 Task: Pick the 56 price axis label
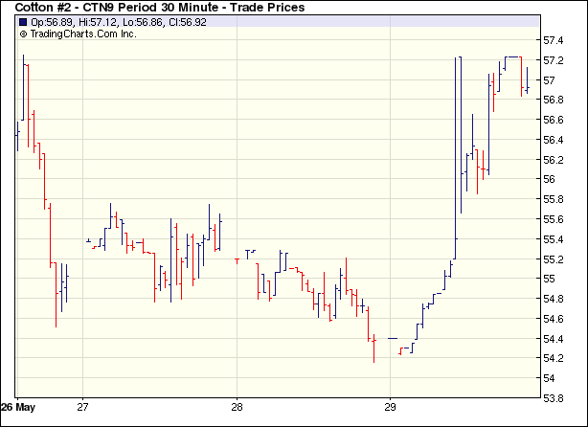550,180
